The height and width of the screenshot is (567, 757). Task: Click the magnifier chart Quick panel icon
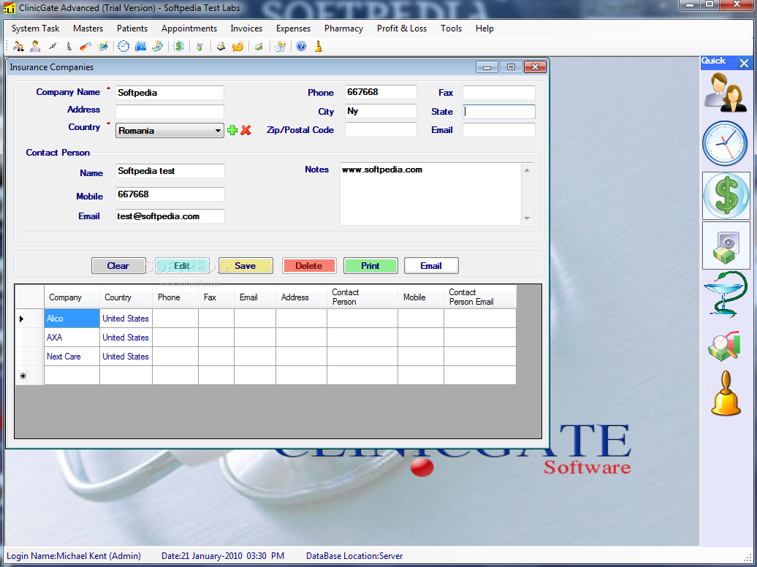coord(724,346)
